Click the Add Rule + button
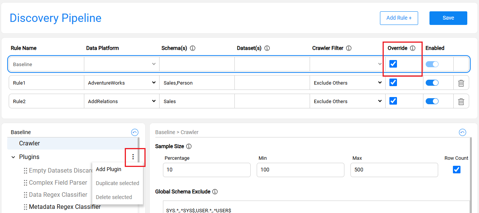The width and height of the screenshot is (479, 213). (x=399, y=18)
